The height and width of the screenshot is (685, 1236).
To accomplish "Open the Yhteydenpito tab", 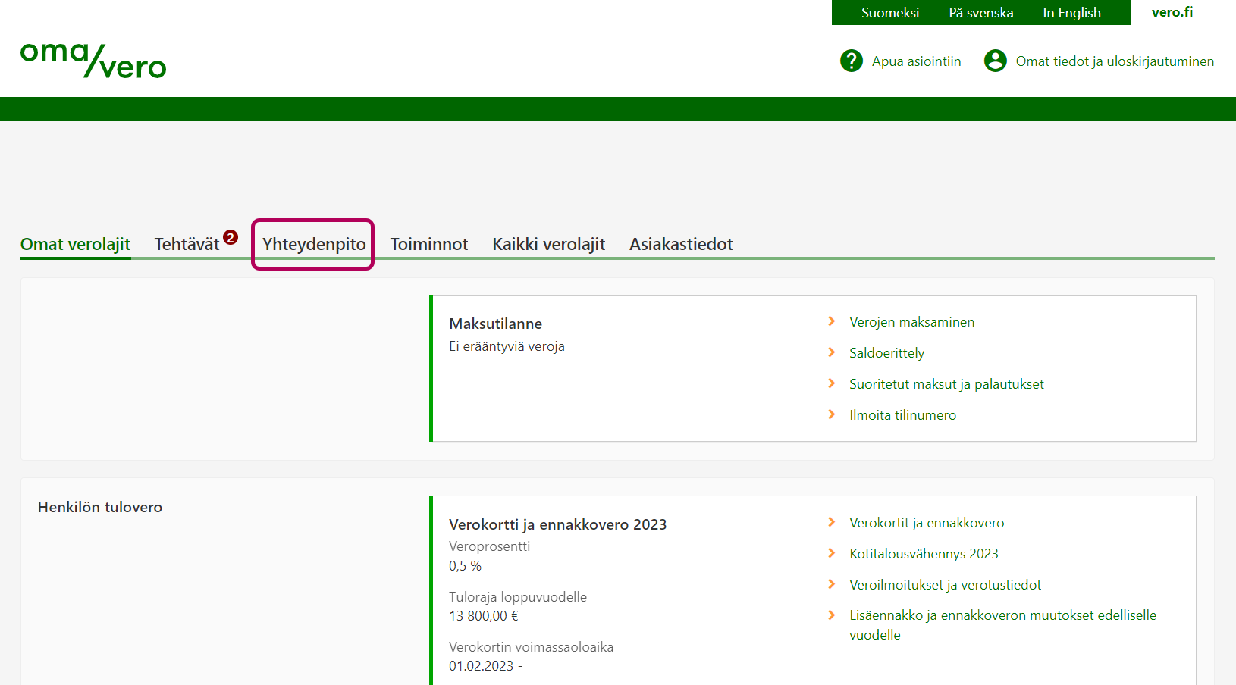I will pos(314,244).
